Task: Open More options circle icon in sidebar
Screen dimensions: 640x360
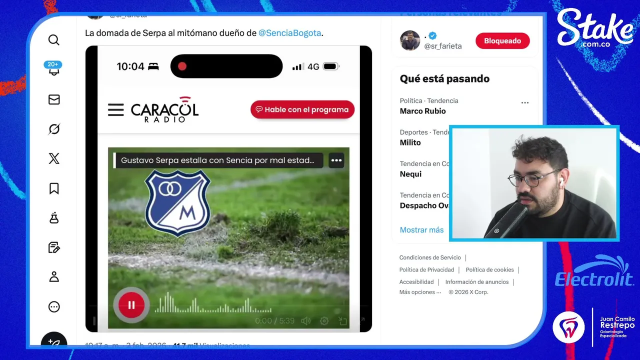Action: tap(54, 307)
